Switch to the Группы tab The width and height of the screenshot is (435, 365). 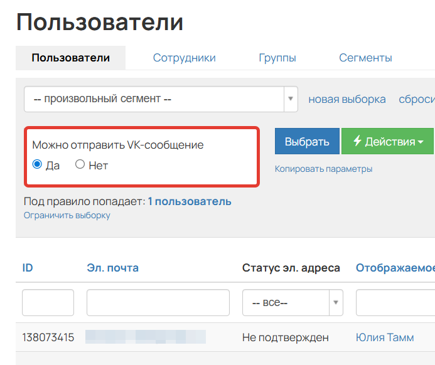coord(277,58)
